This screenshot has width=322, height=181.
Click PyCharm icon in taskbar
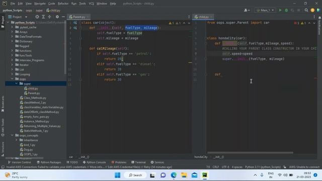point(205,175)
